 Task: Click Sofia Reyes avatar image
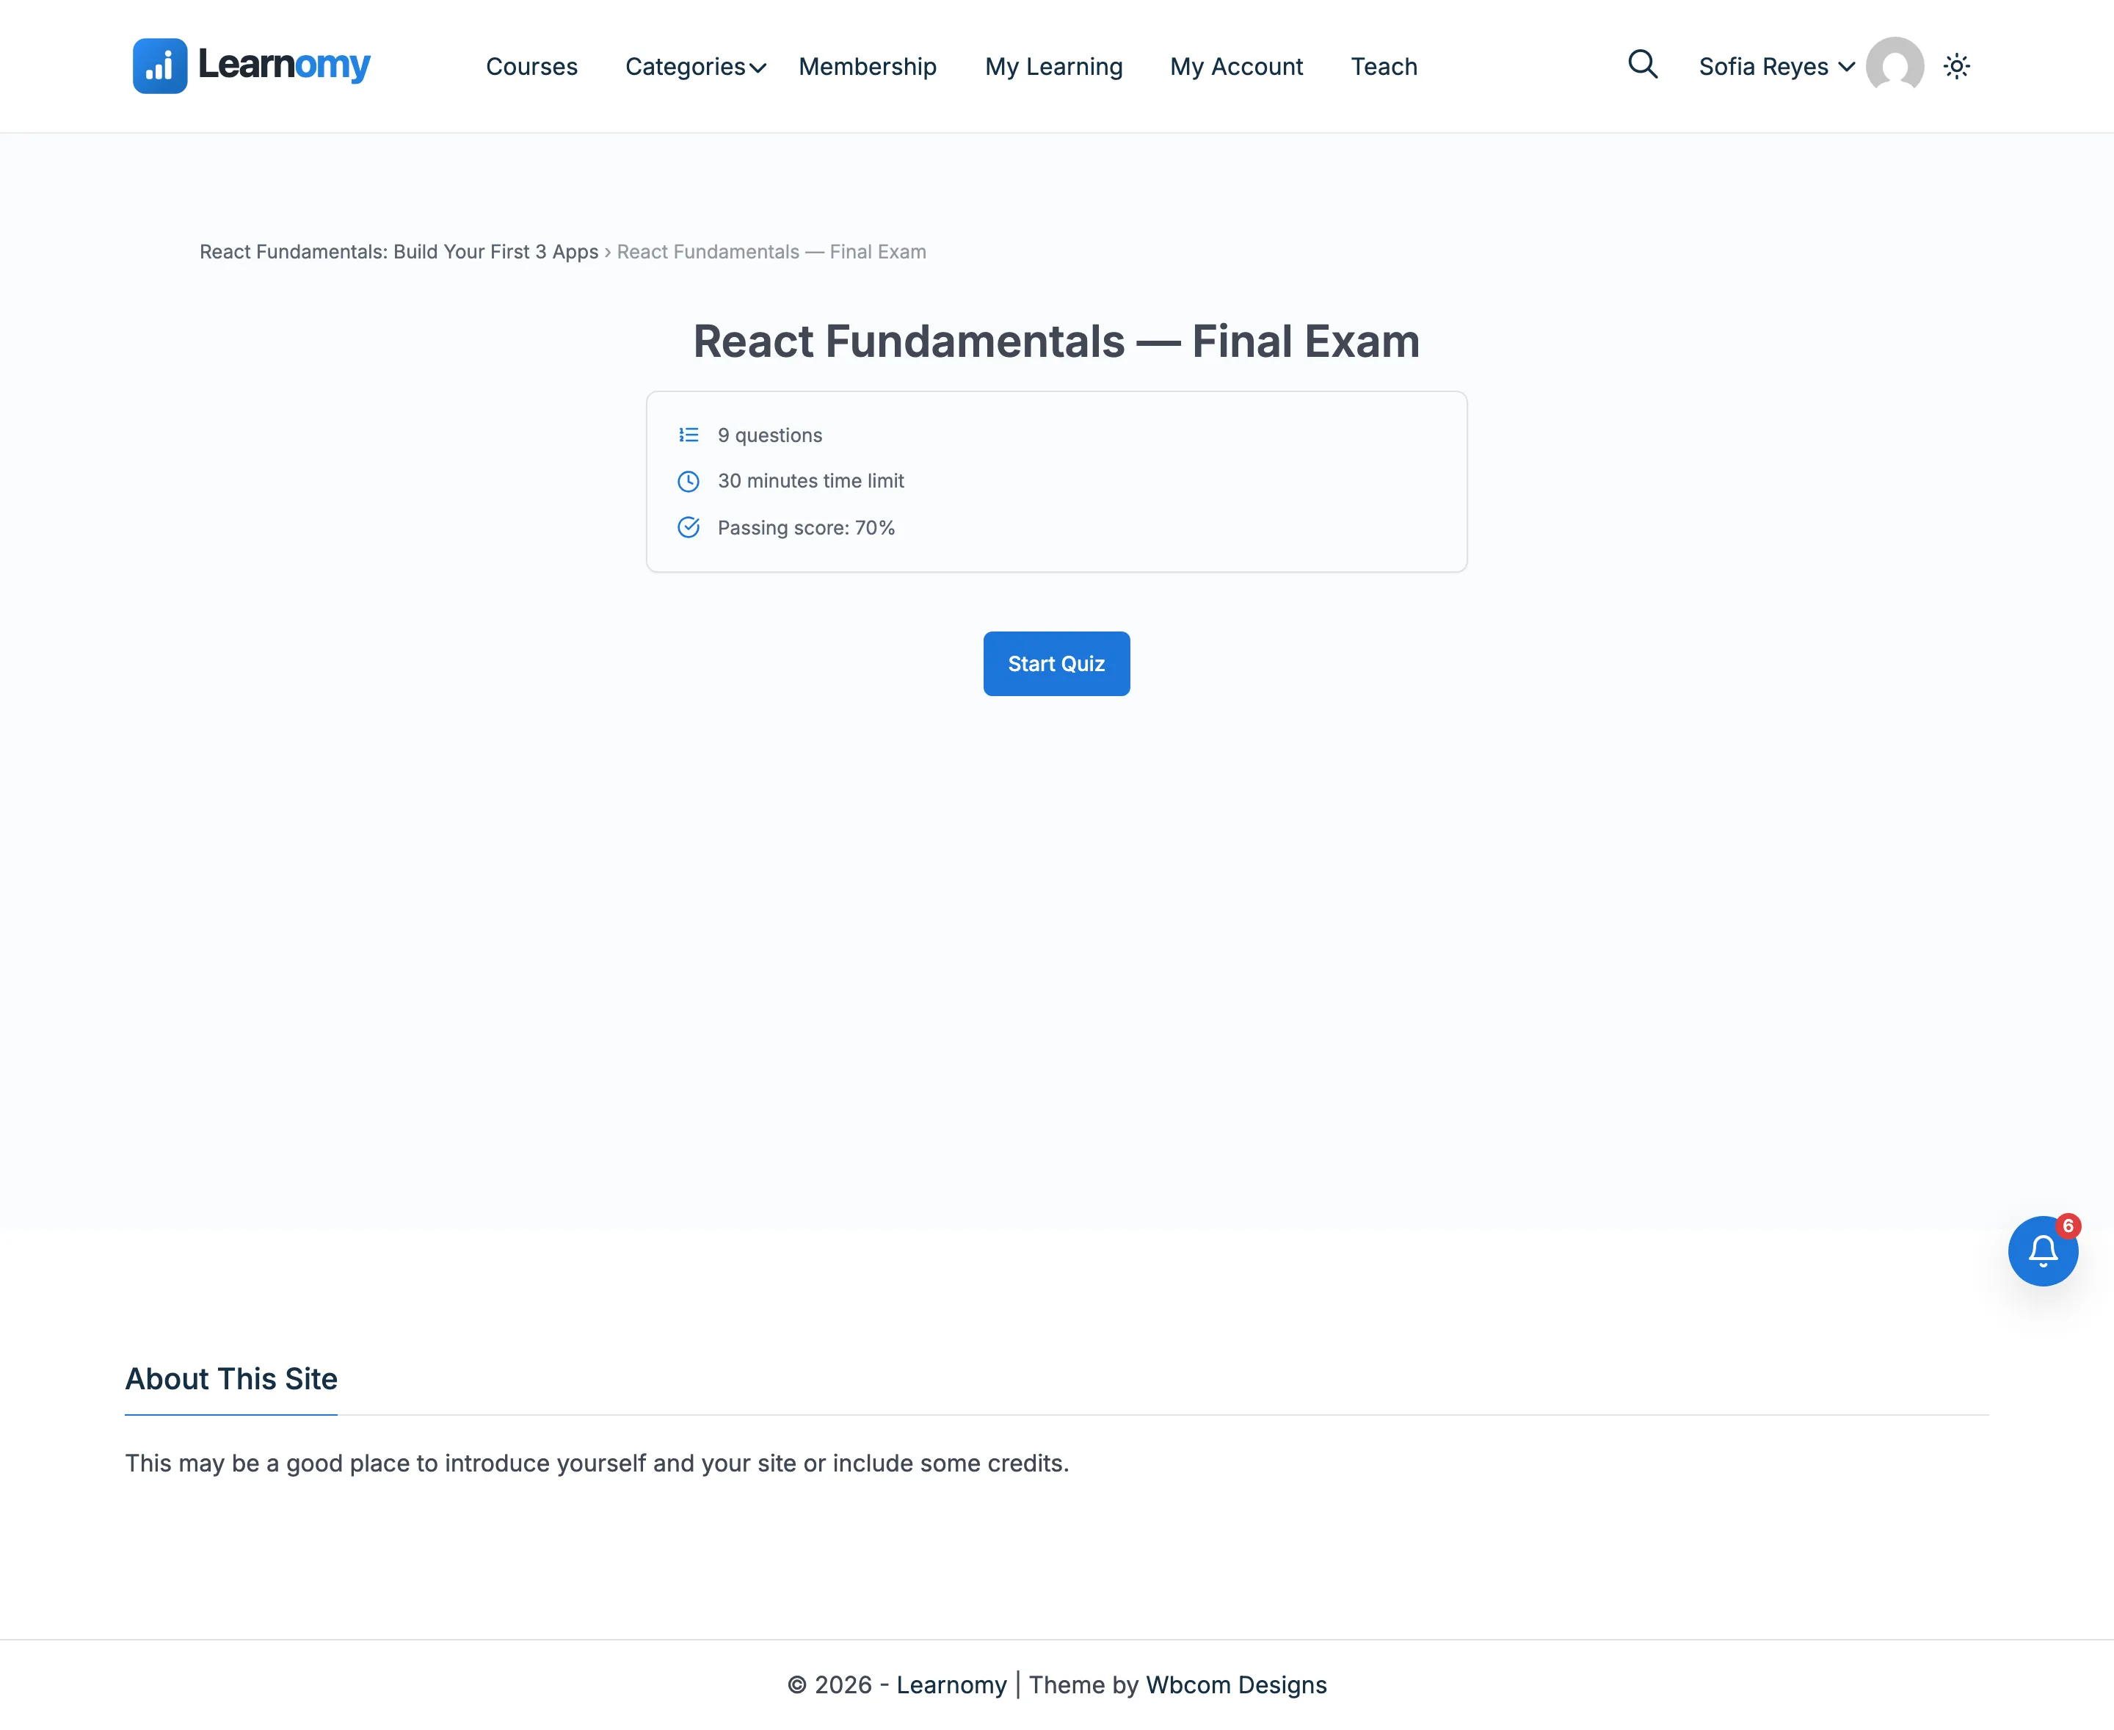coord(1894,66)
